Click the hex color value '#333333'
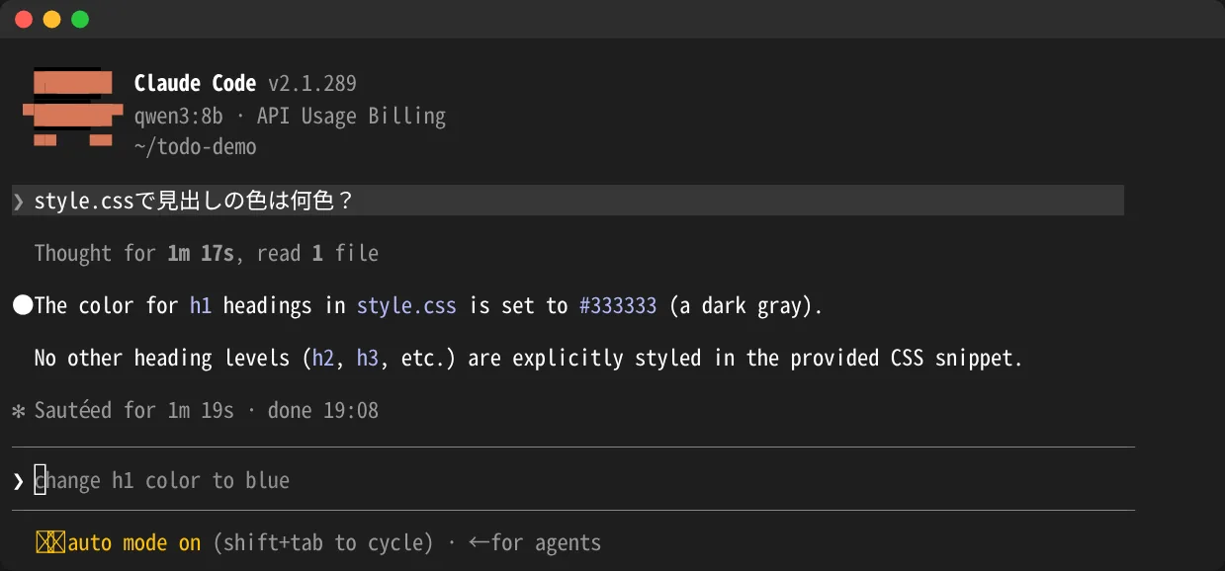This screenshot has width=1225, height=571. coord(618,305)
